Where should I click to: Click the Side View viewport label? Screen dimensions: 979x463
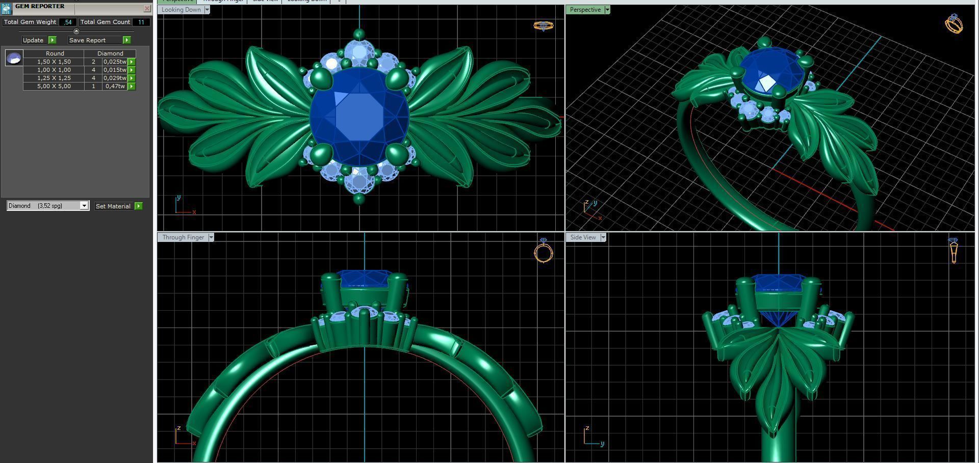click(583, 237)
